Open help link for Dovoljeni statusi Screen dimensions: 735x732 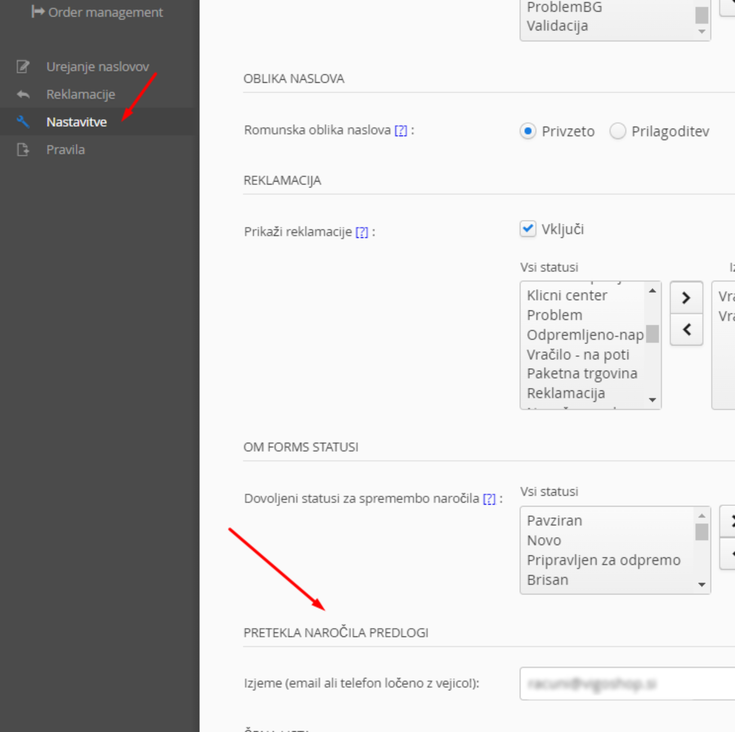(489, 499)
